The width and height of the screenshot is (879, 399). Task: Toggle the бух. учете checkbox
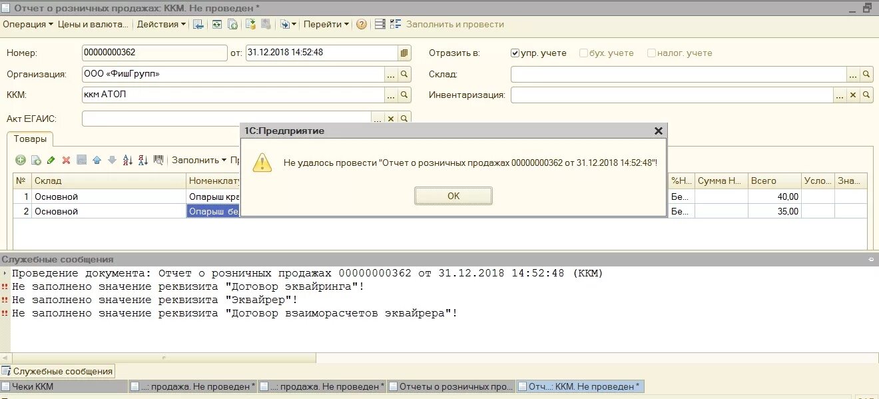pyautogui.click(x=583, y=53)
